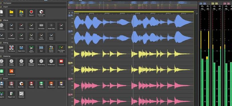
Task: Open the Statistics tool
Action: (21, 95)
